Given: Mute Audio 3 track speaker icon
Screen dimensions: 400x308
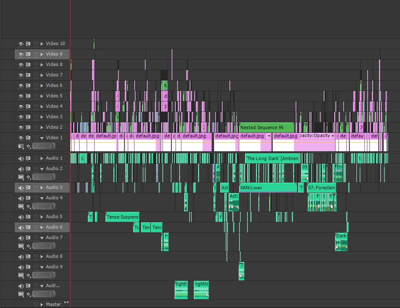Looking at the screenshot, I should coord(21,188).
